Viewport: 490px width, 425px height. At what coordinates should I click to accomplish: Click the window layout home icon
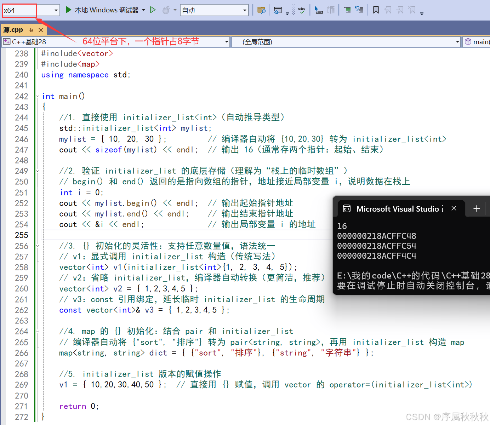pos(278,10)
